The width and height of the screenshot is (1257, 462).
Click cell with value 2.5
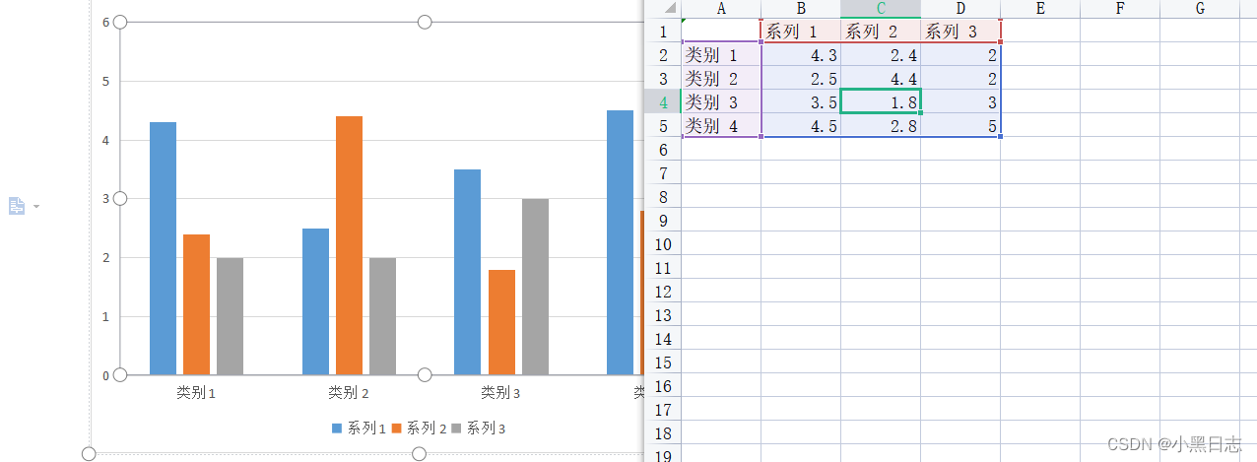pyautogui.click(x=801, y=78)
